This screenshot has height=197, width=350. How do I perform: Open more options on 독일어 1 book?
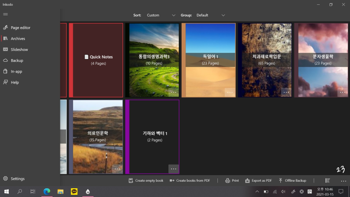230,92
